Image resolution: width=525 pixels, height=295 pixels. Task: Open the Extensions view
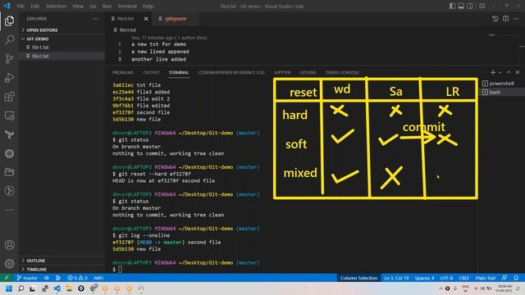coord(9,97)
